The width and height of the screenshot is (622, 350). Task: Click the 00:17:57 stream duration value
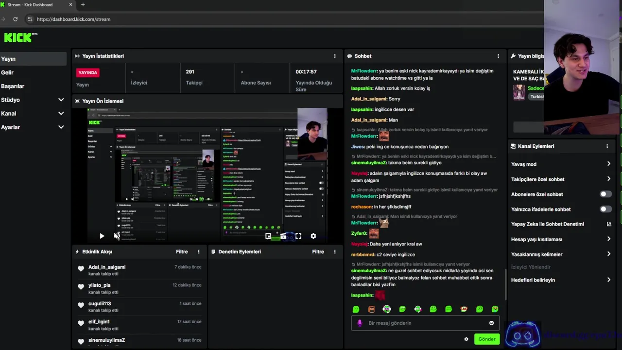[x=306, y=71]
